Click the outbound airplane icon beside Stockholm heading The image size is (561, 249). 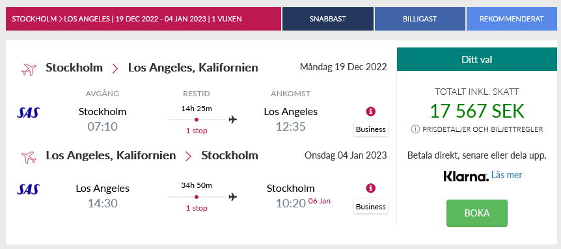click(x=29, y=70)
